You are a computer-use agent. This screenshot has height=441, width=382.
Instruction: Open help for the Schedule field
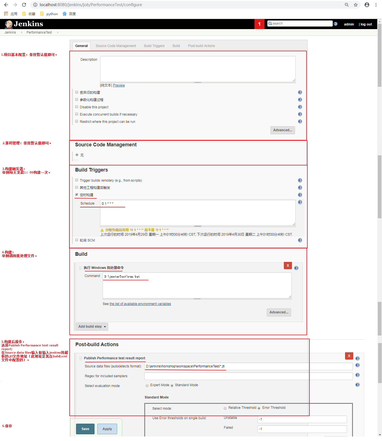tap(300, 202)
